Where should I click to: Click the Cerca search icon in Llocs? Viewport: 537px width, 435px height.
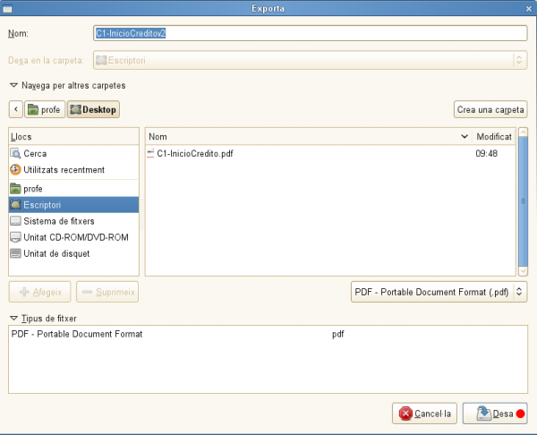pyautogui.click(x=15, y=154)
